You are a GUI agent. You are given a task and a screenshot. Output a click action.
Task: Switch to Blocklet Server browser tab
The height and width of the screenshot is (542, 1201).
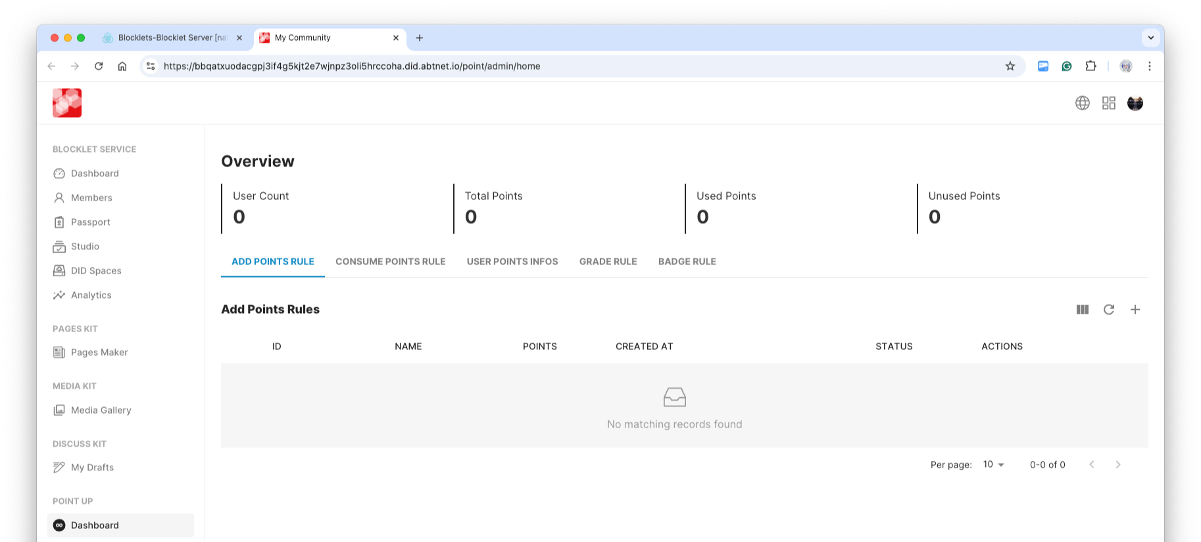[x=171, y=38]
